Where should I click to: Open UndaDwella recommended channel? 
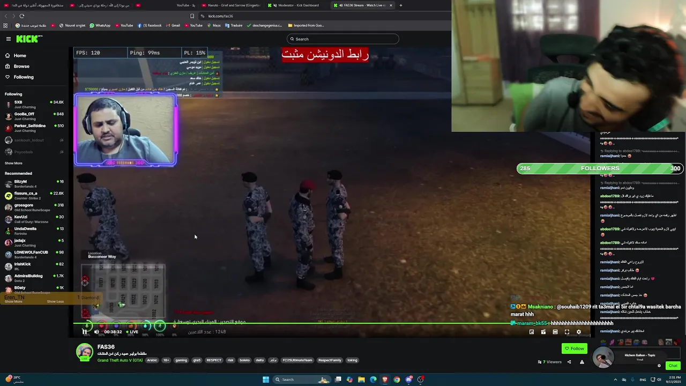[x=34, y=231]
